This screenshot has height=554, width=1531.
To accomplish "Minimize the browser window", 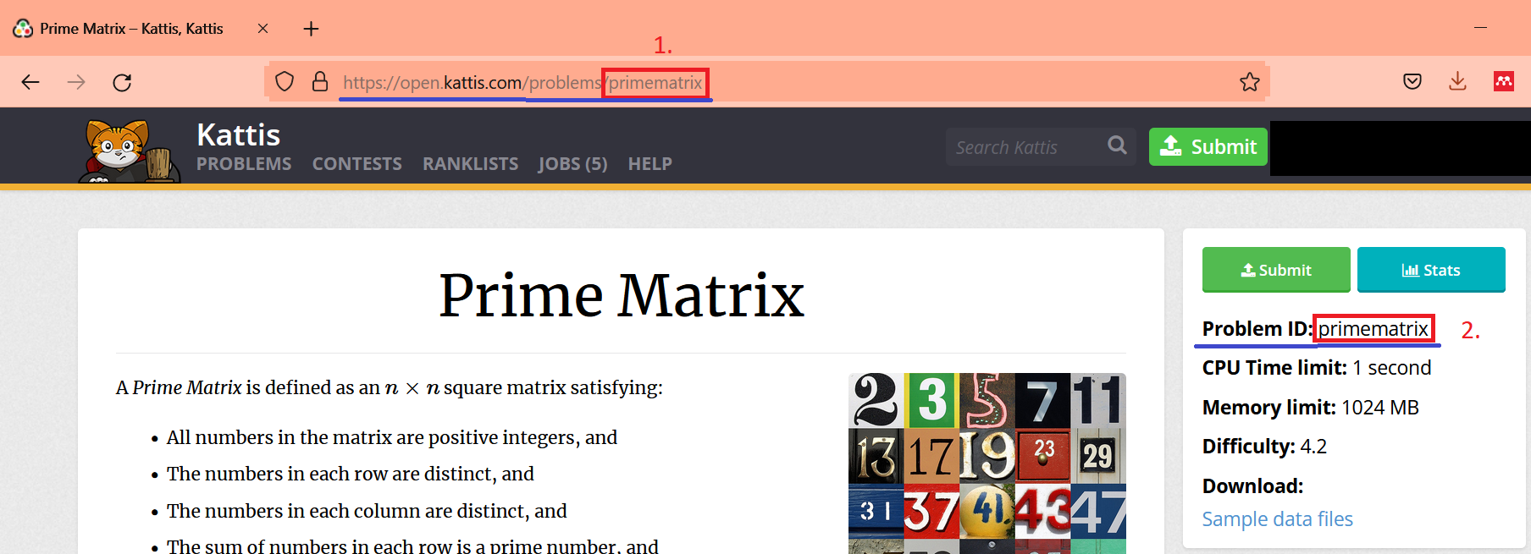I will (1480, 28).
